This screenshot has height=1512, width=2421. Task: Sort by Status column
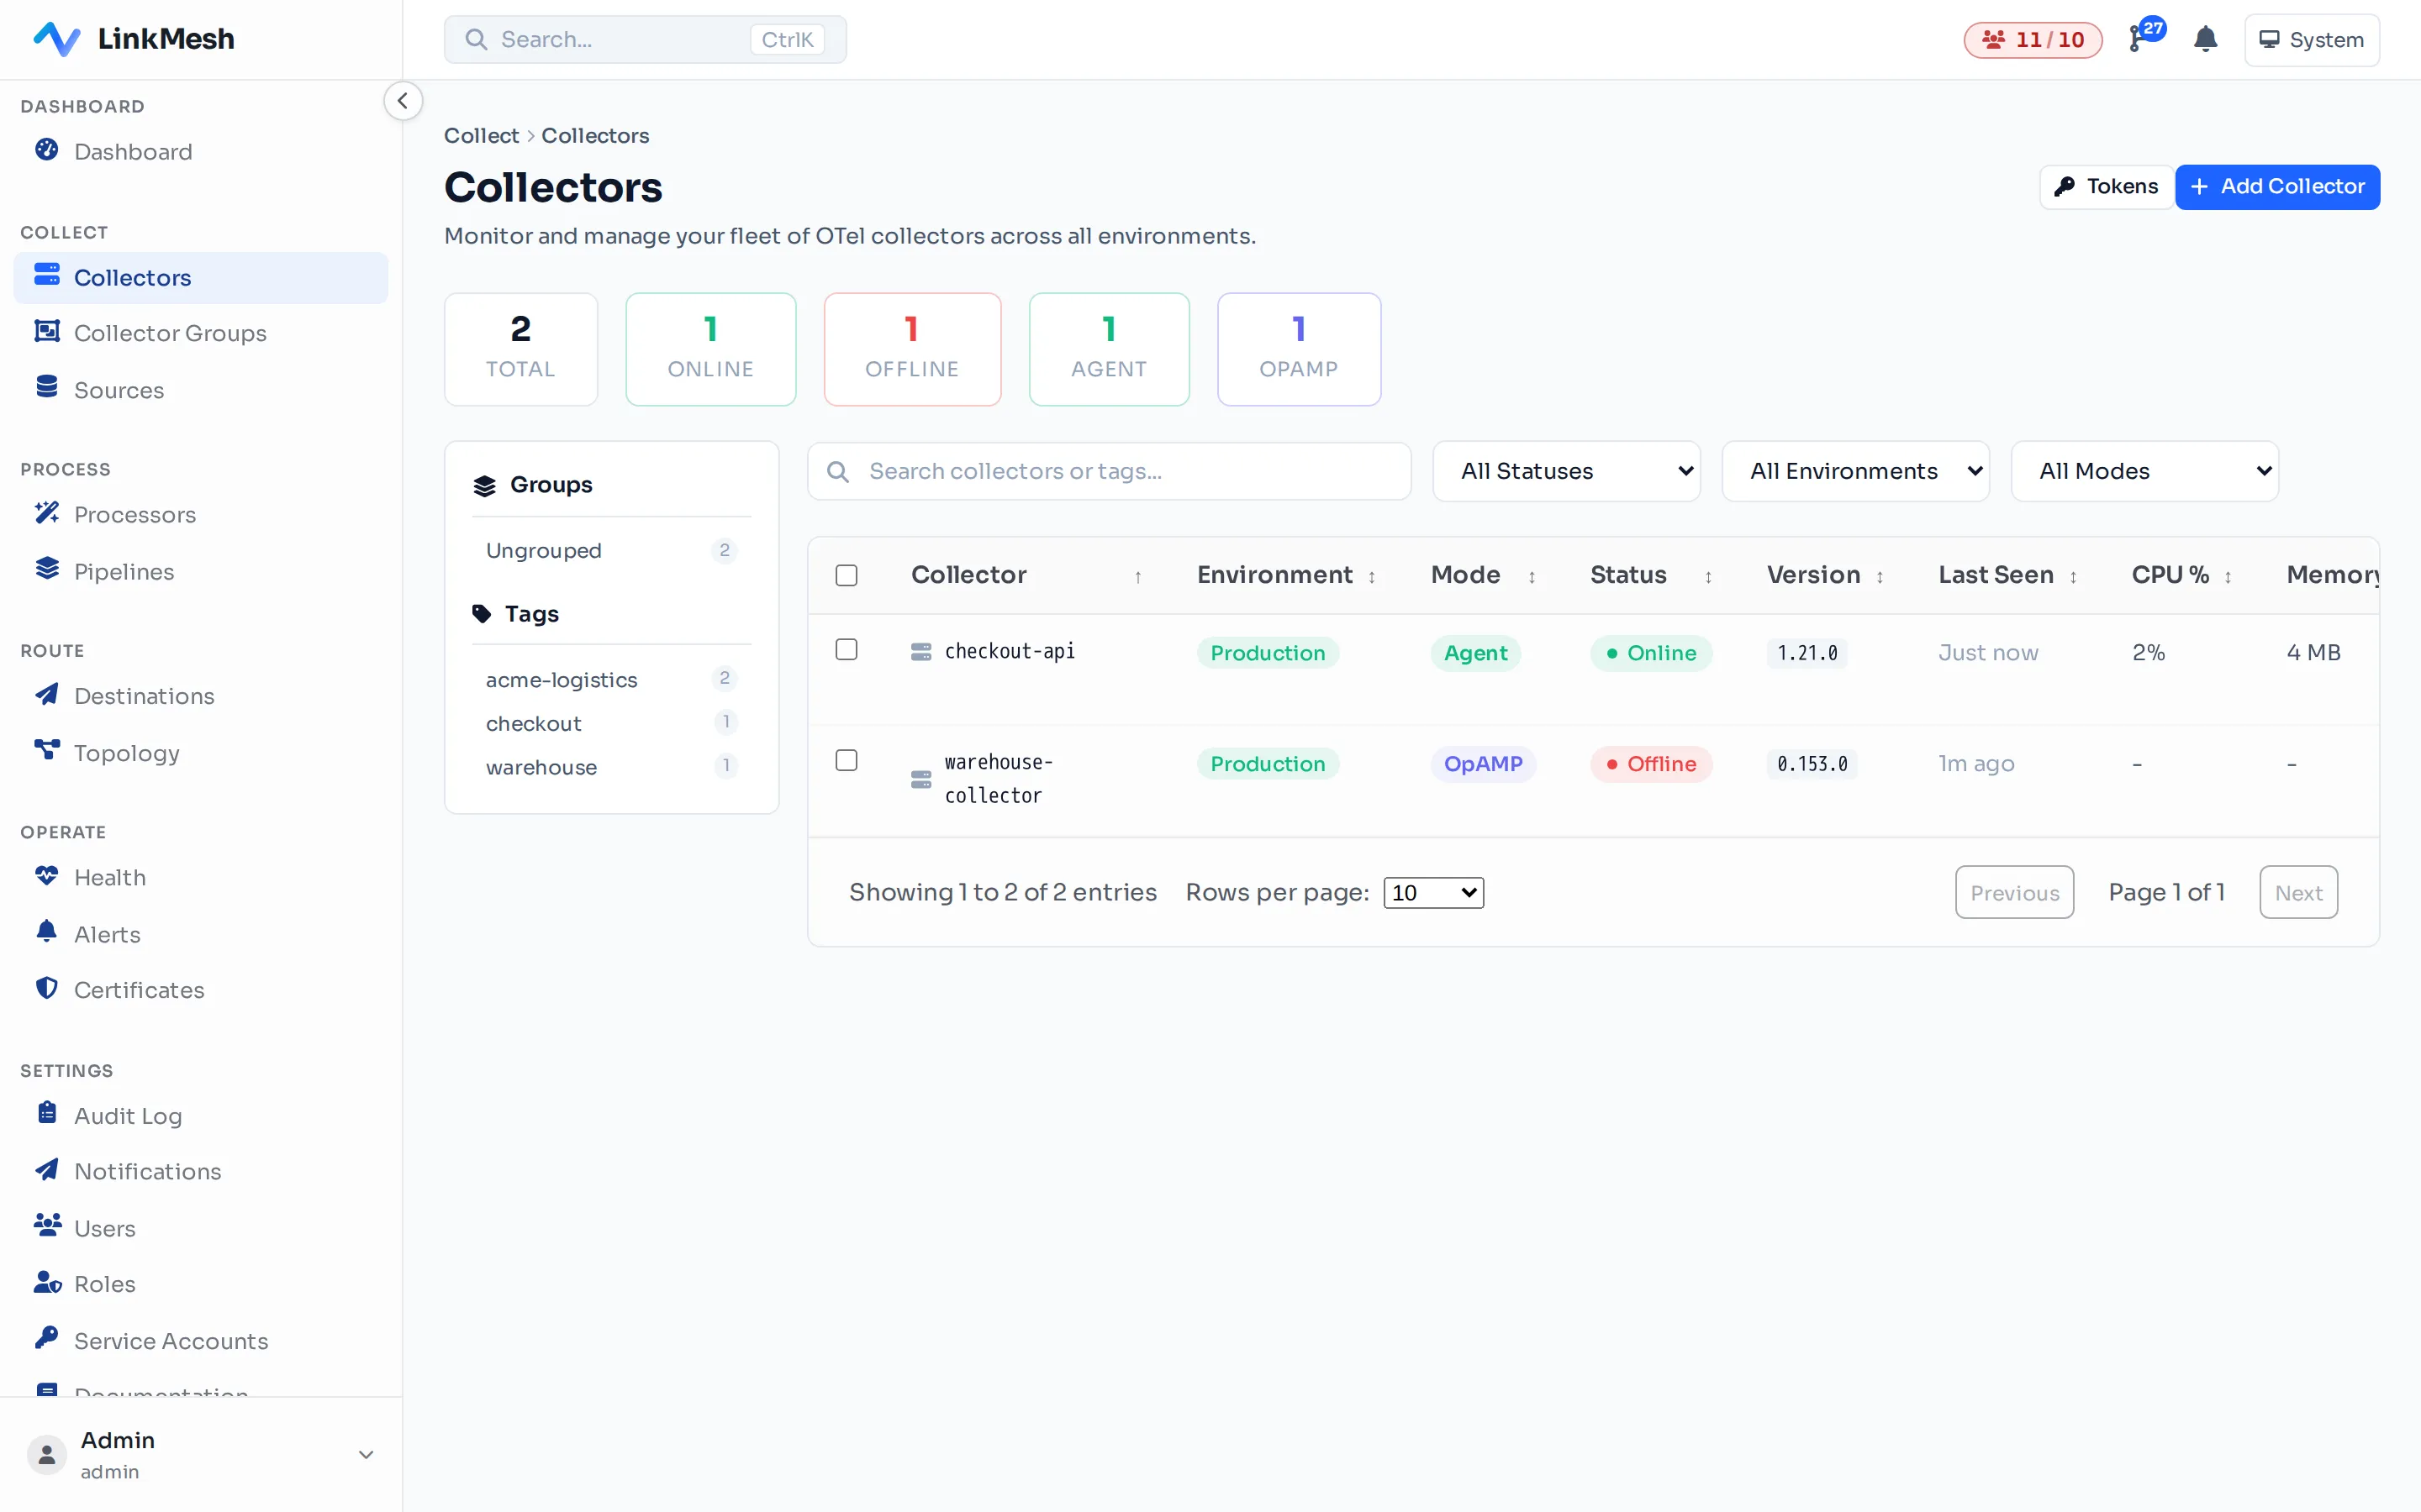click(1651, 575)
